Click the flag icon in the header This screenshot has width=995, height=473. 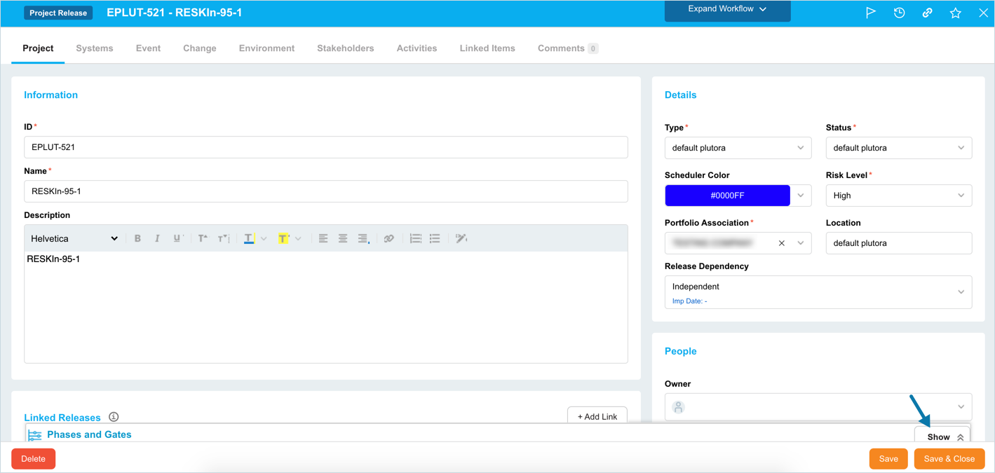(x=870, y=13)
